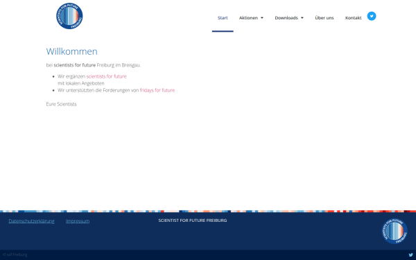Screen dimensions: 416x260
Task: Follow the fridays for future link
Action: click(157, 90)
